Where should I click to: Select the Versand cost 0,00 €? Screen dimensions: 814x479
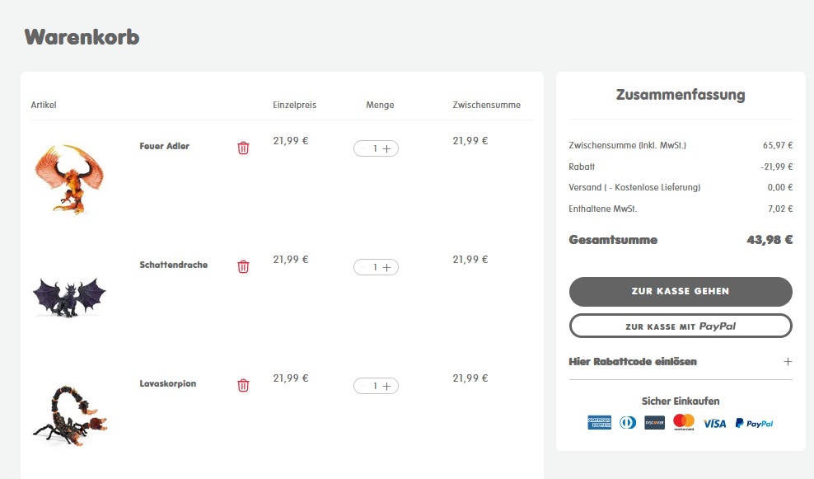tap(780, 187)
